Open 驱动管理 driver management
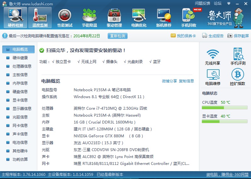This screenshot has width=251, height=179. click(x=114, y=18)
